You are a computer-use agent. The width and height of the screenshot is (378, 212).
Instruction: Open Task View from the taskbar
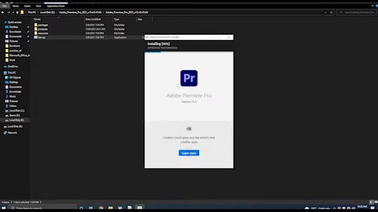click(90, 208)
